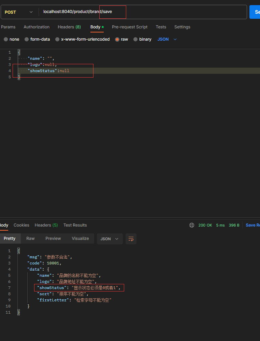Click request body line "logo":null
The width and height of the screenshot is (260, 341).
click(42, 65)
